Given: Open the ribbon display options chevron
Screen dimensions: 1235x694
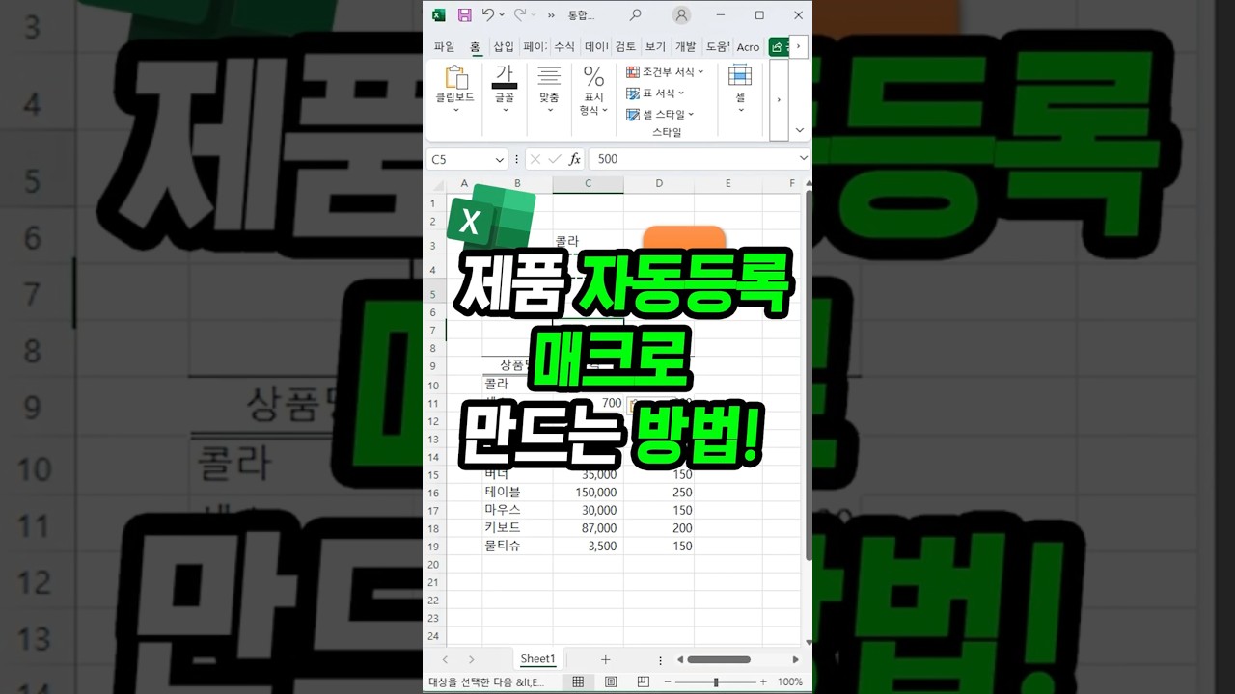Looking at the screenshot, I should tap(799, 130).
